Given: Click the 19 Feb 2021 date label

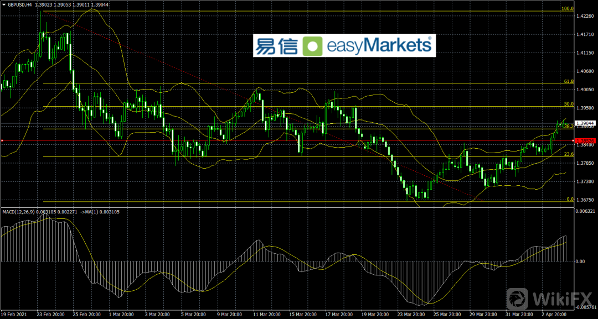Looking at the screenshot, I should 15,313.
